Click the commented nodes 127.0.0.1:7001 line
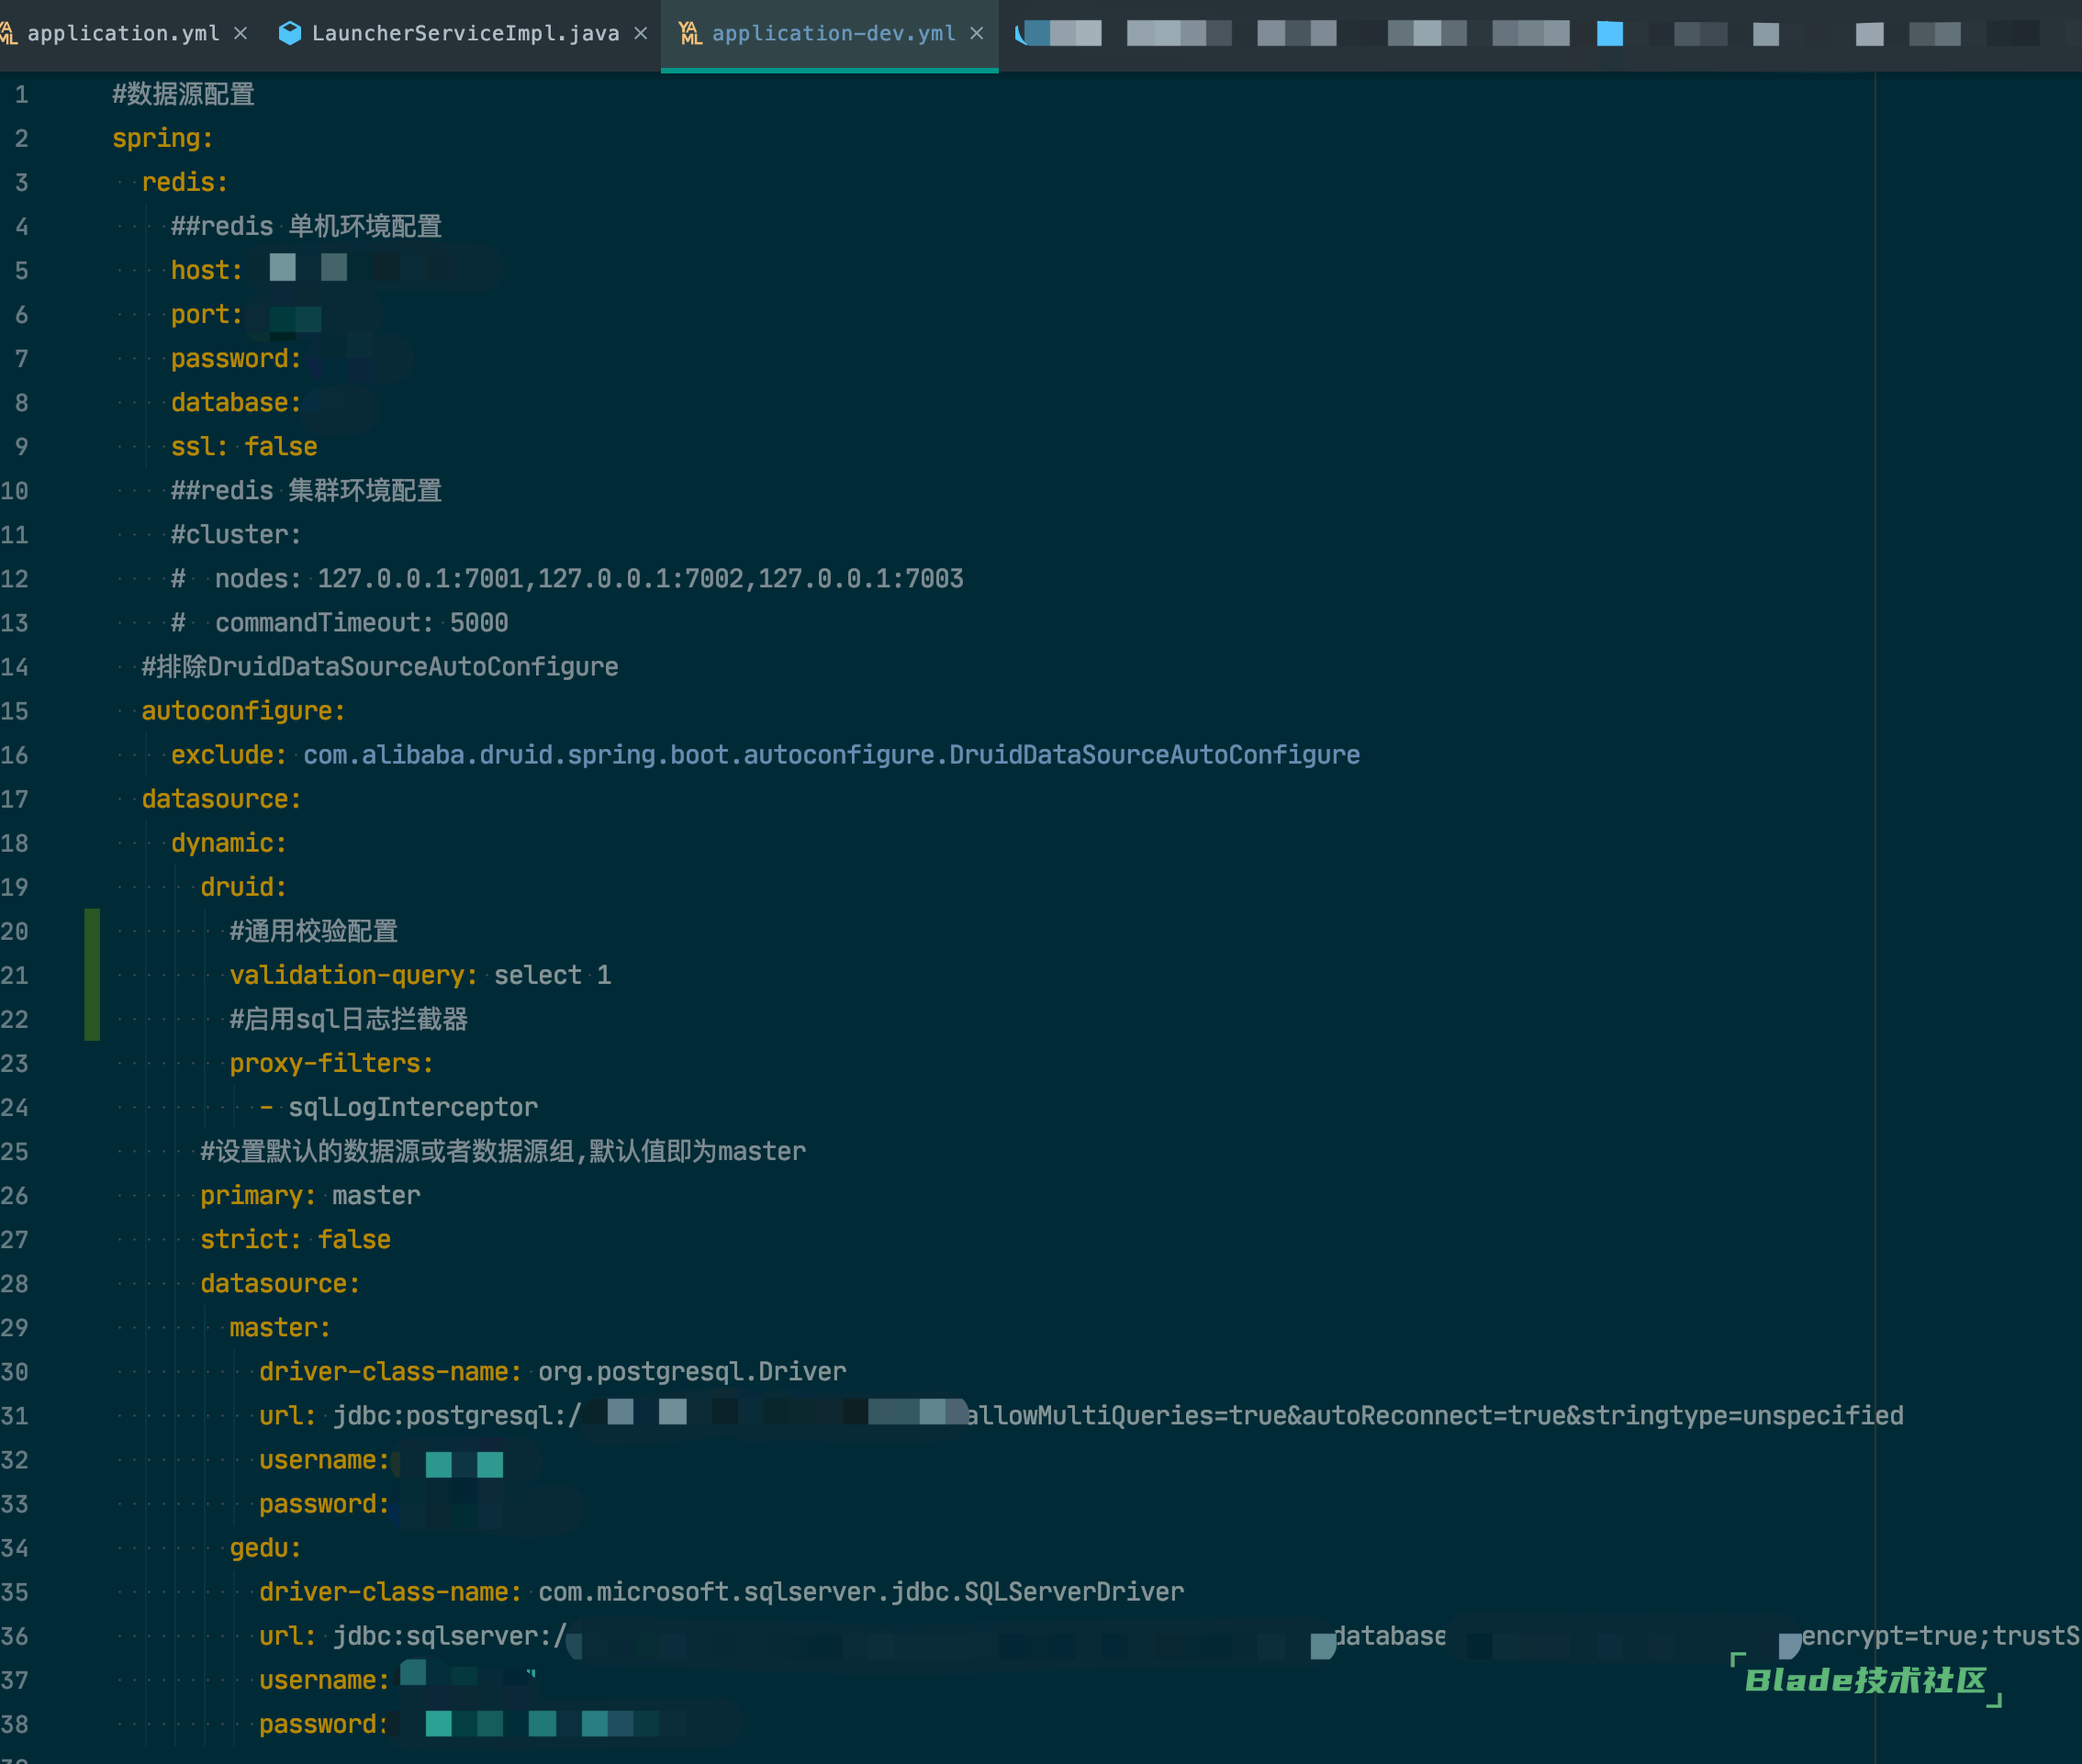Viewport: 2082px width, 1764px height. [567, 578]
